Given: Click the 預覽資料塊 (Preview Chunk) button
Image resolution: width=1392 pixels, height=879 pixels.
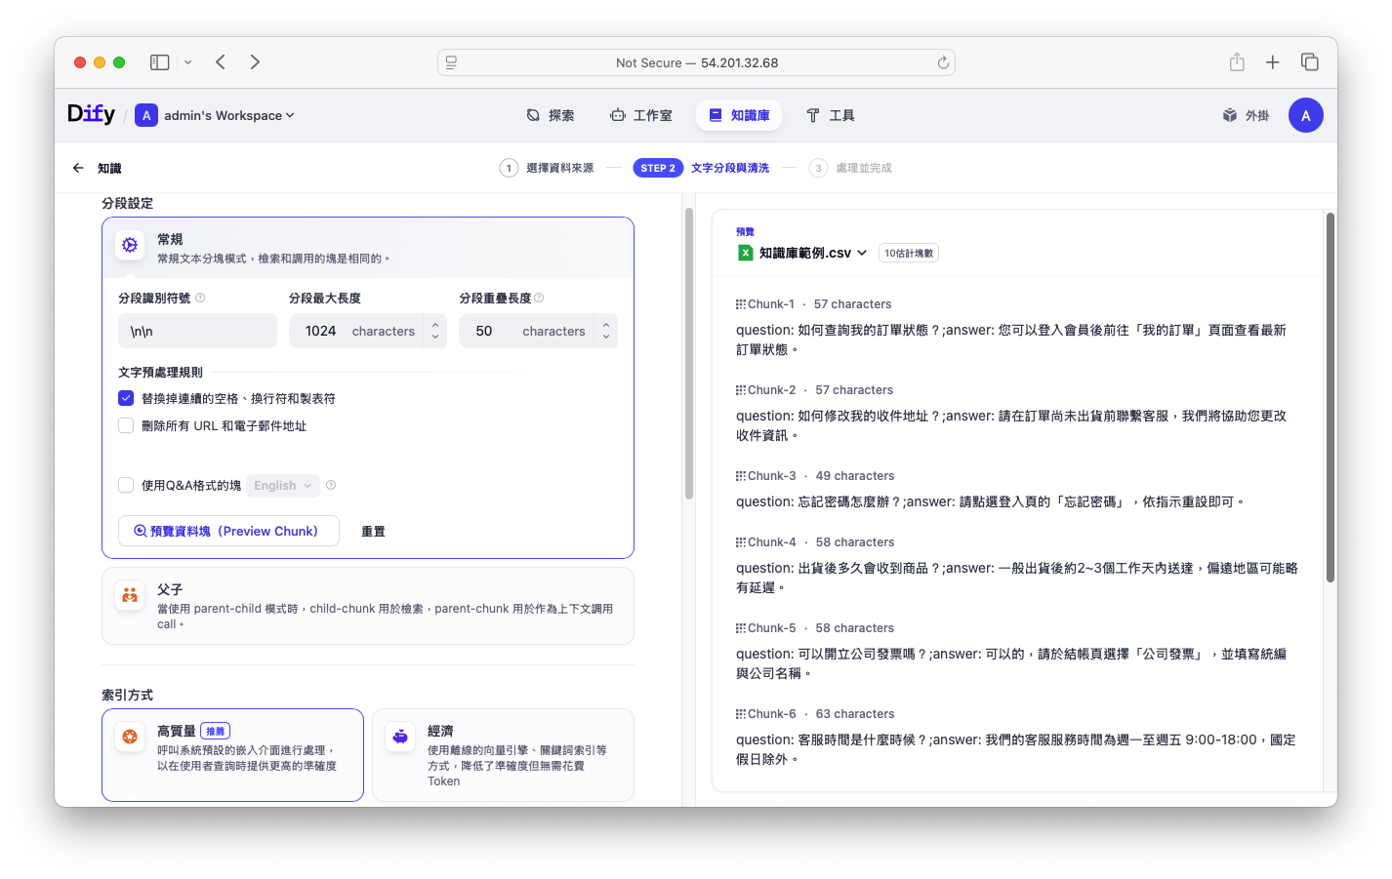Looking at the screenshot, I should 228,531.
